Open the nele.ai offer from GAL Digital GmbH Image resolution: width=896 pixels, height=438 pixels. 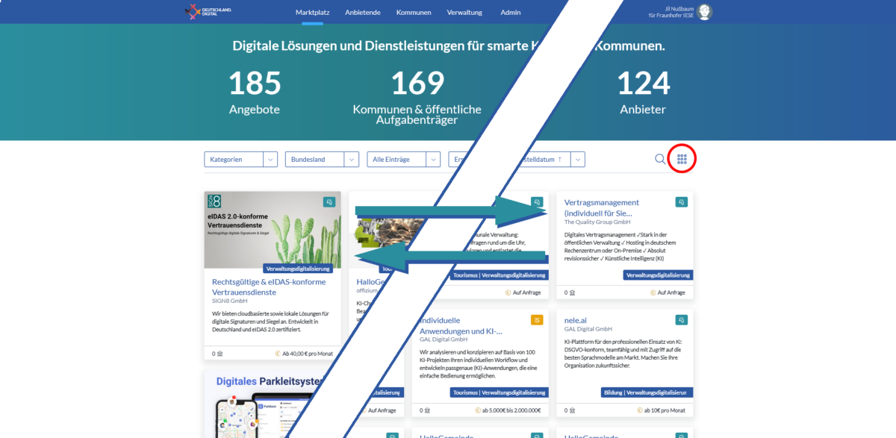[x=575, y=320]
